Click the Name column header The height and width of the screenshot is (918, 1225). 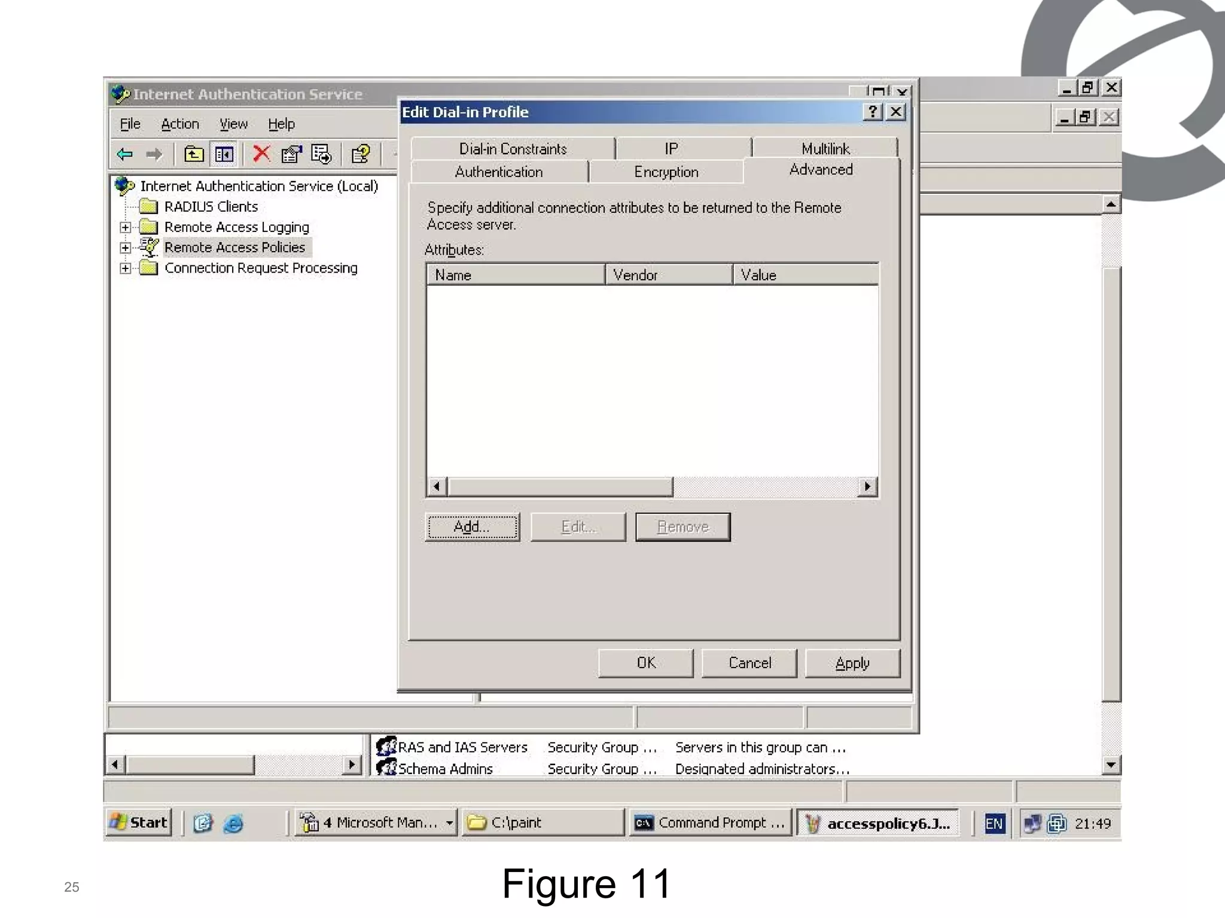click(516, 275)
